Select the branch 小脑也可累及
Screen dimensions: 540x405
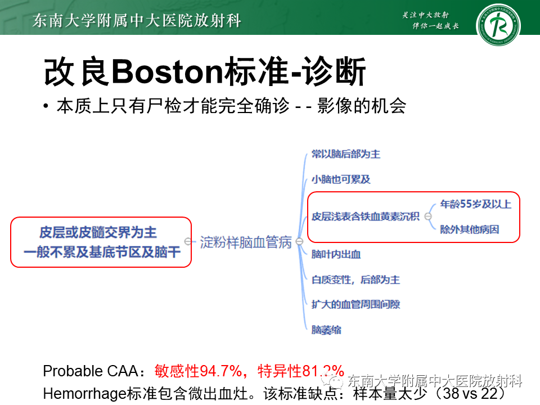pyautogui.click(x=341, y=179)
